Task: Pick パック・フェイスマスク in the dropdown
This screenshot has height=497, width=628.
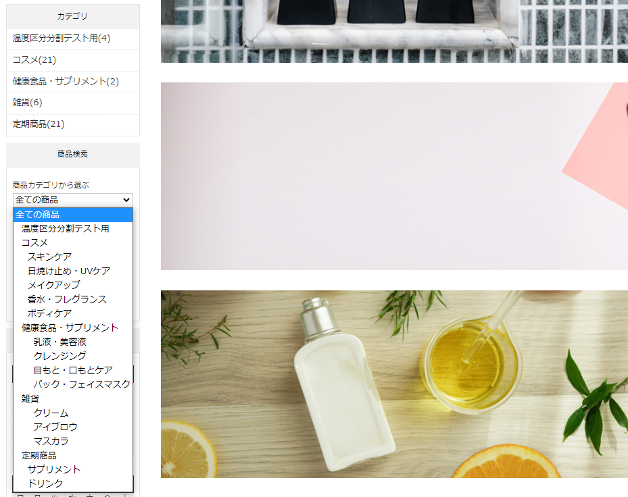Action: coord(81,384)
